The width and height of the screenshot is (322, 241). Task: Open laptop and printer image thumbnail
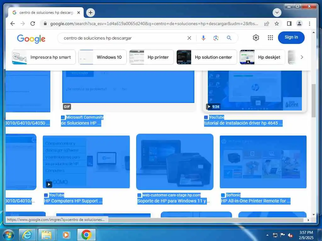pyautogui.click(x=175, y=162)
